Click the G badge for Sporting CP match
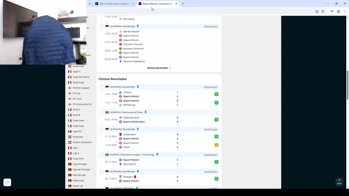Screen dimensions: 349x196 pyautogui.click(x=216, y=162)
